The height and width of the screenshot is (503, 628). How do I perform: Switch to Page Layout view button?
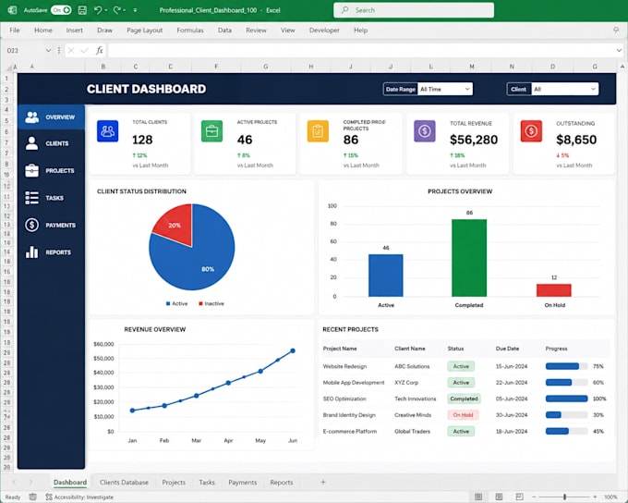click(499, 497)
